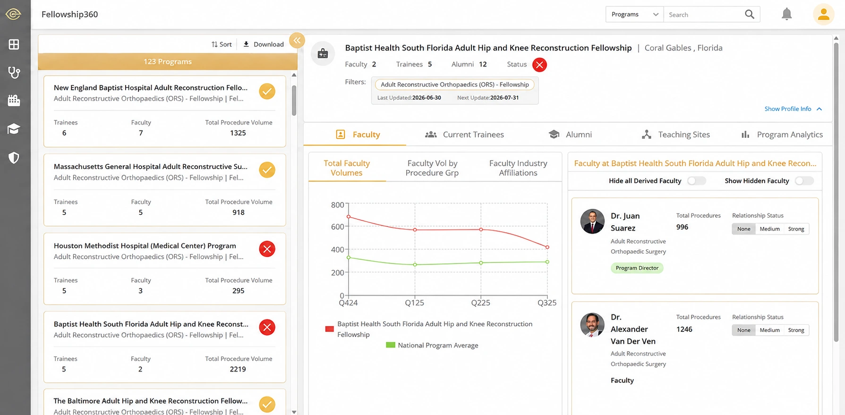The image size is (845, 415).
Task: Click Baptist Health card red X icon
Action: pos(267,327)
